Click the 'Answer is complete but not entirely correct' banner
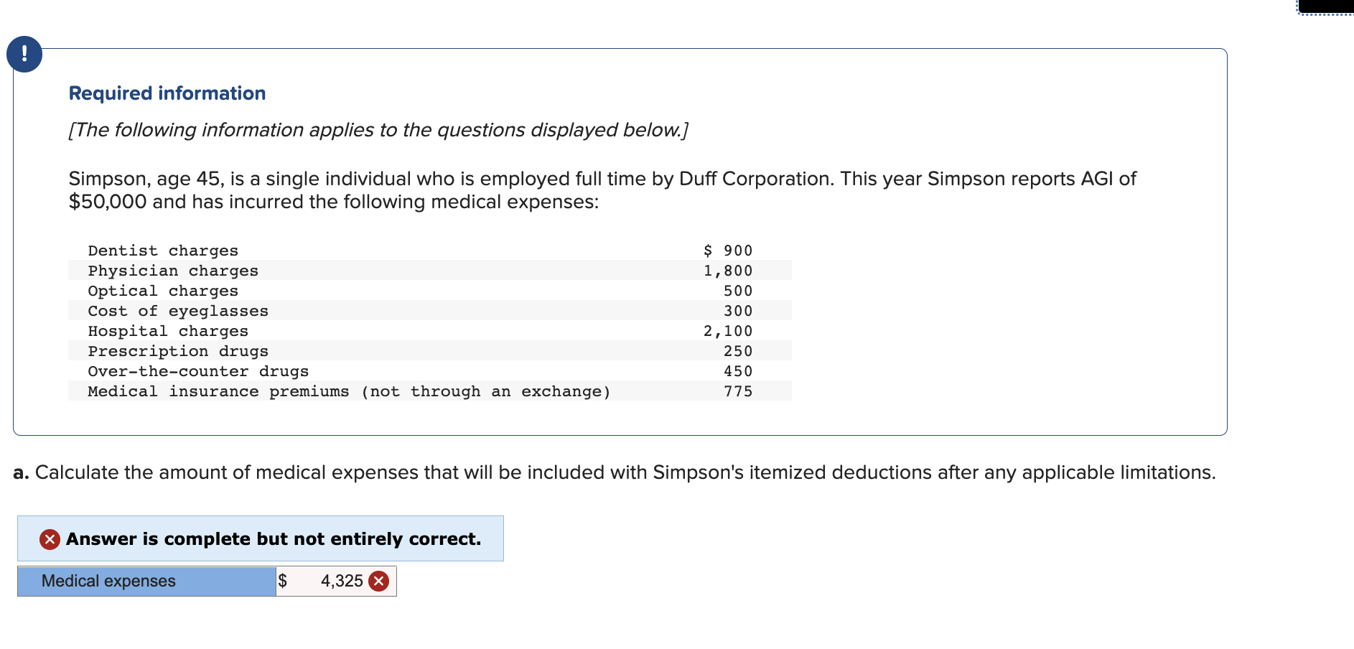The image size is (1354, 649). [x=261, y=538]
